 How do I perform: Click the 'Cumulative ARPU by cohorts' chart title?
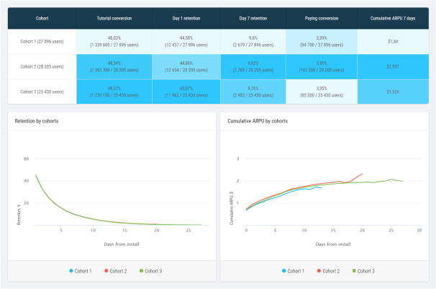258,121
